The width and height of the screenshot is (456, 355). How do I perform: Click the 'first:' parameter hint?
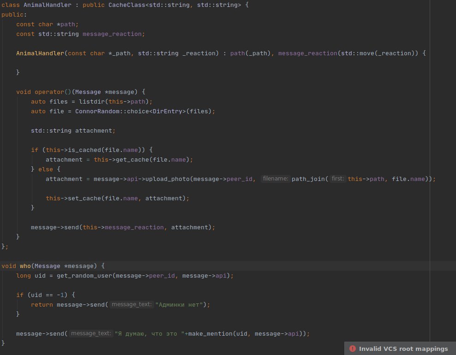pyautogui.click(x=338, y=179)
